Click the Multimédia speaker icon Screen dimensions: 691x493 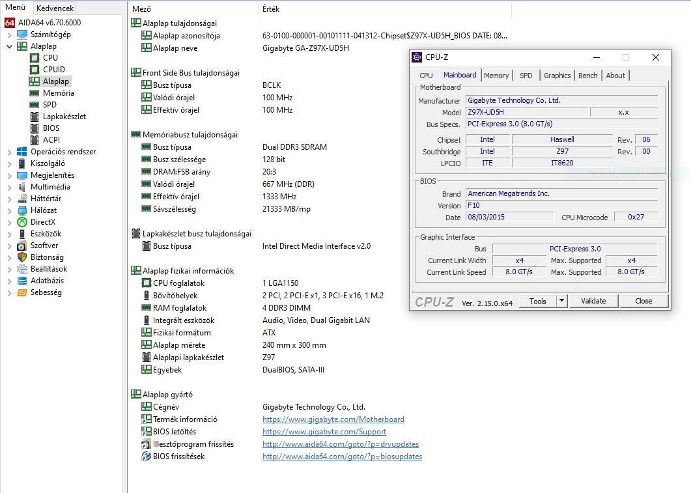(22, 187)
